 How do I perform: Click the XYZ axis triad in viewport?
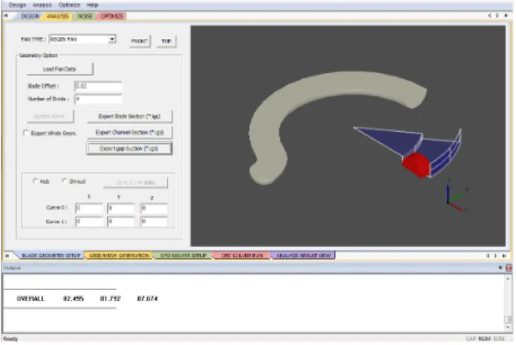[456, 196]
